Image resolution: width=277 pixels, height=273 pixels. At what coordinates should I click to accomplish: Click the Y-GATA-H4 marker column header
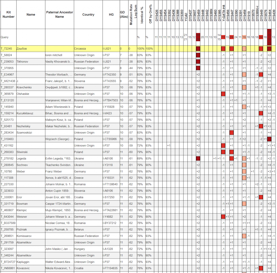(x=223, y=15)
